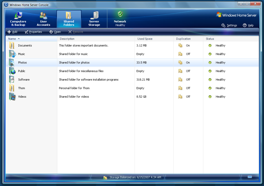Screen dimensions: 264x186
Task: Open Help in the top right
Action: point(248,25)
